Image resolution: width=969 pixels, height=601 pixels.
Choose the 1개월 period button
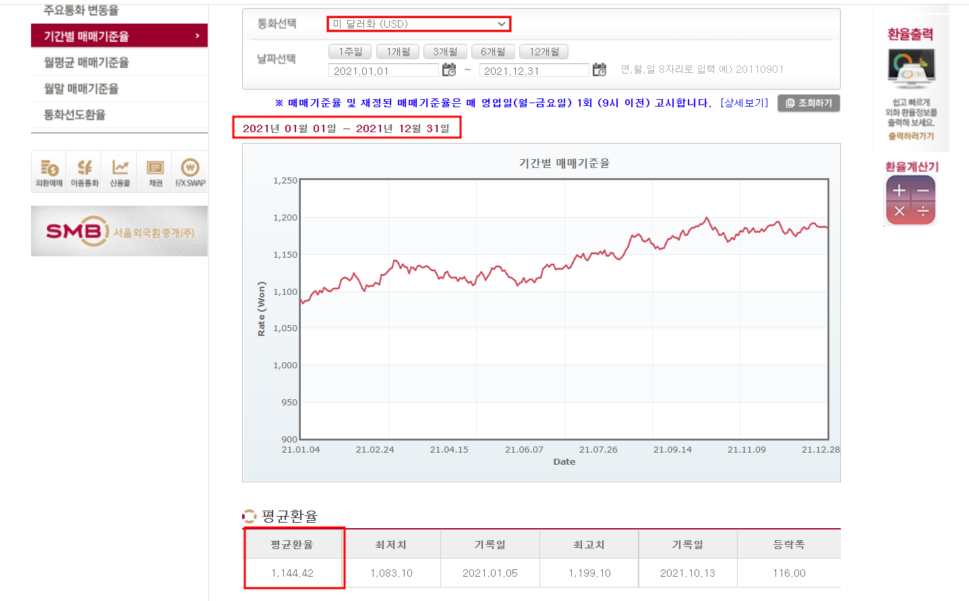pyautogui.click(x=398, y=51)
